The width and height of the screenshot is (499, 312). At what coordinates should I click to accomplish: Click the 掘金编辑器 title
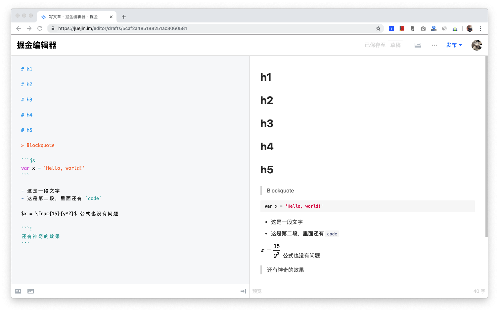pyautogui.click(x=37, y=45)
